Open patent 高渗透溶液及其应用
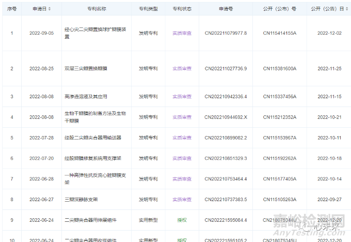The width and height of the screenshot is (351, 242). [86, 97]
